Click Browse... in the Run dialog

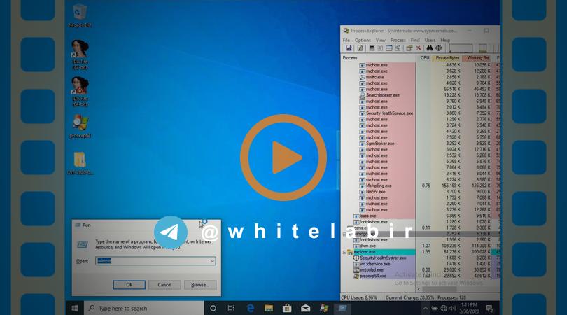[200, 285]
